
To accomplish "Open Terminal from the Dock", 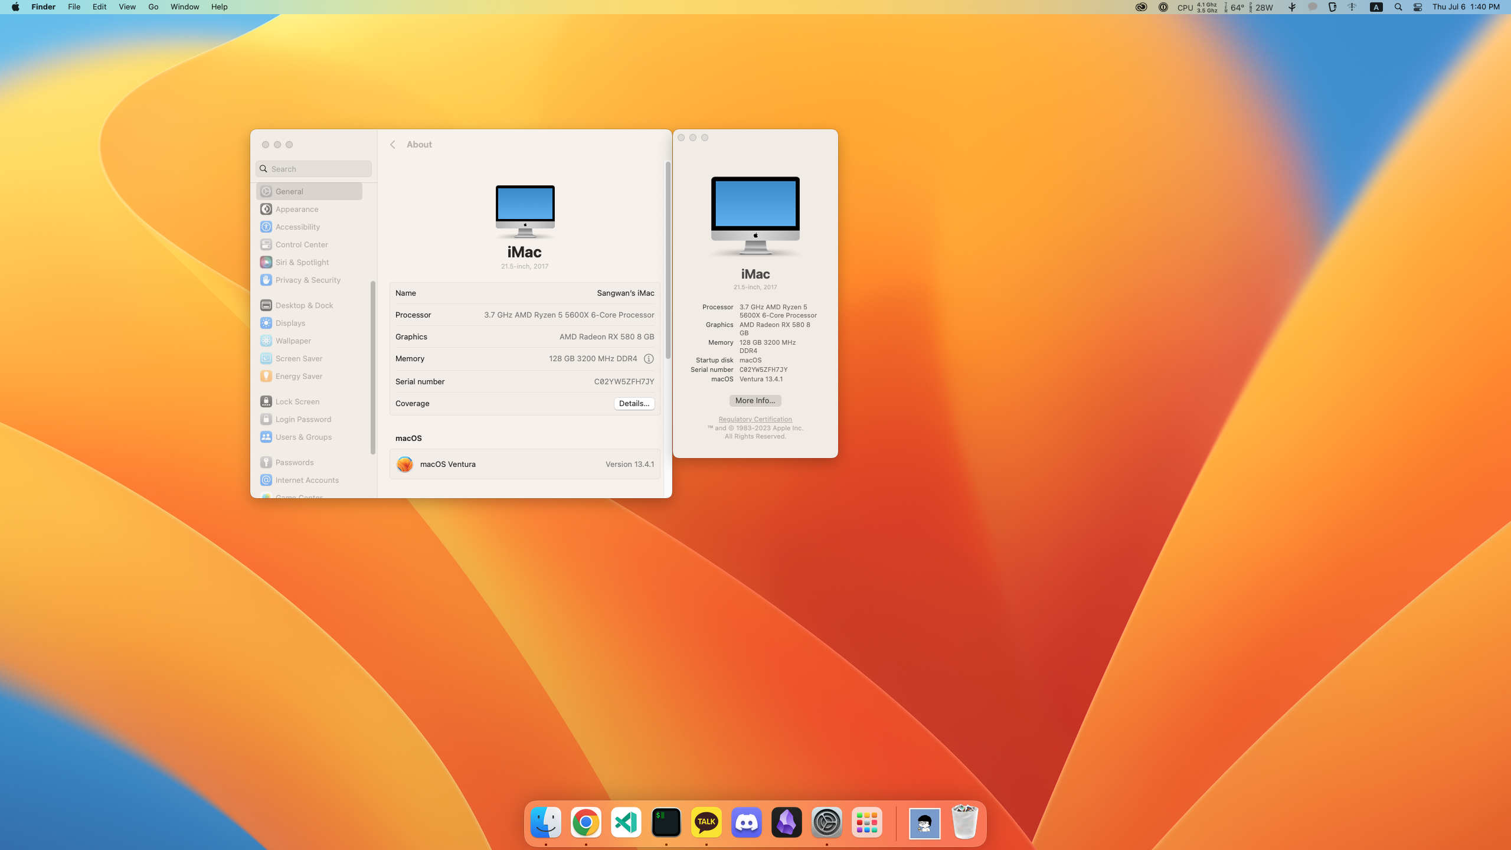I will point(666,822).
